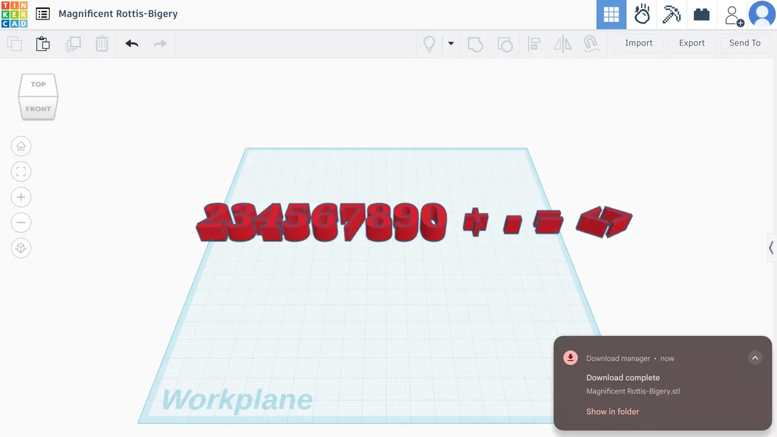Click the Group shapes icon

coord(475,44)
